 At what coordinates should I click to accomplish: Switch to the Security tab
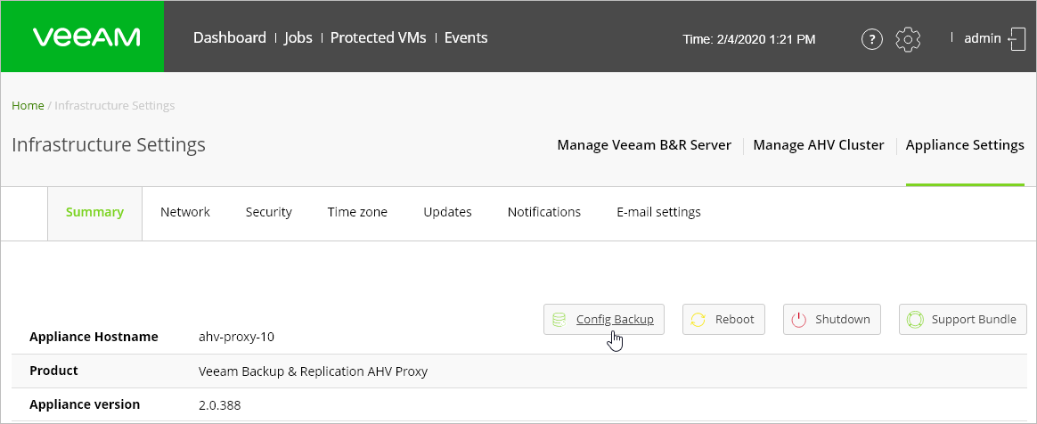pyautogui.click(x=268, y=212)
